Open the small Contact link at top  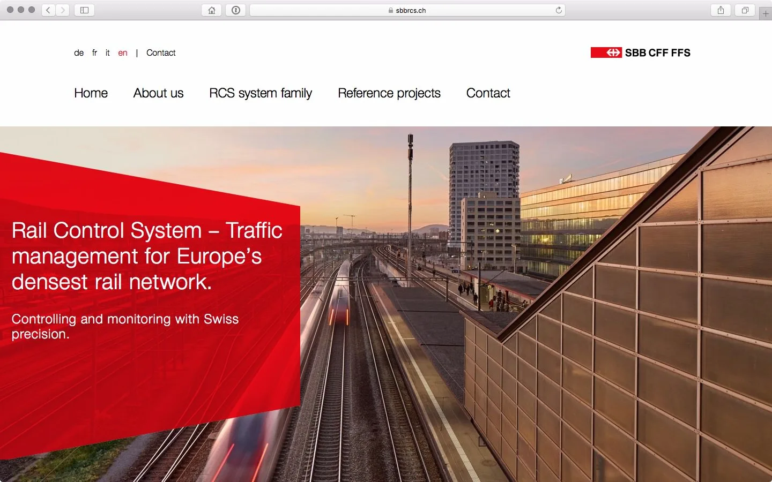161,52
